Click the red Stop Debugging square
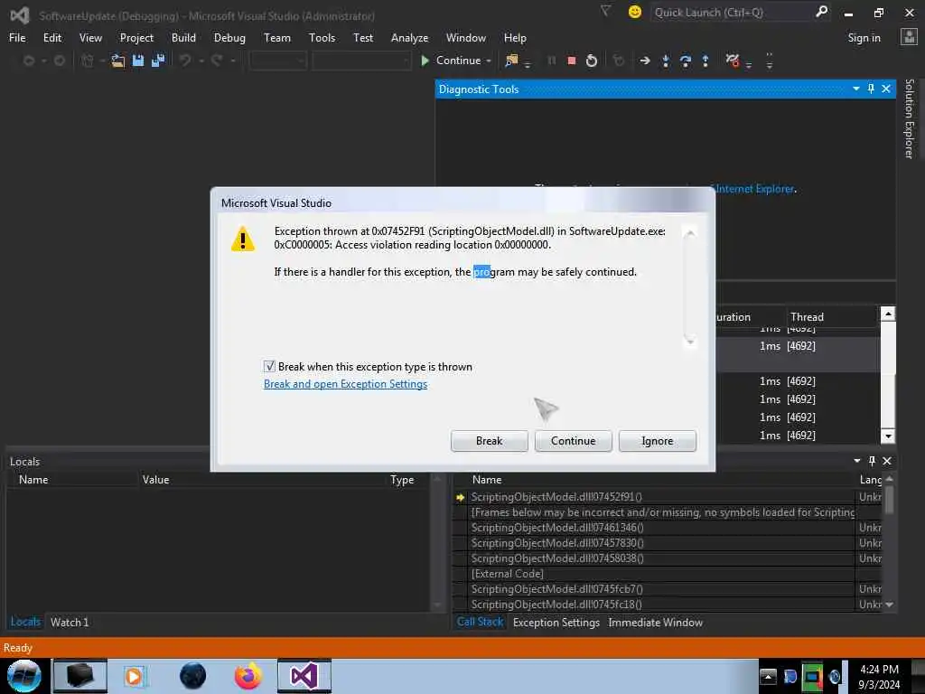925x694 pixels. [571, 61]
